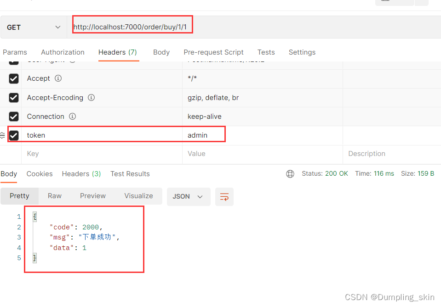Switch to Raw response view

tap(54, 196)
